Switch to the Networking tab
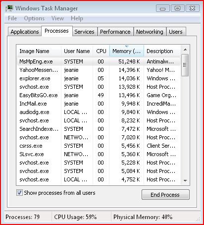The width and height of the screenshot is (204, 225). [x=150, y=32]
